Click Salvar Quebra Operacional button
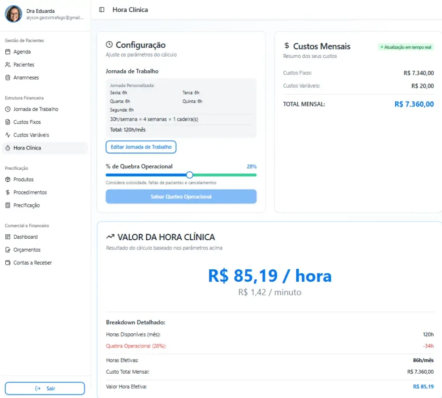 (x=181, y=197)
